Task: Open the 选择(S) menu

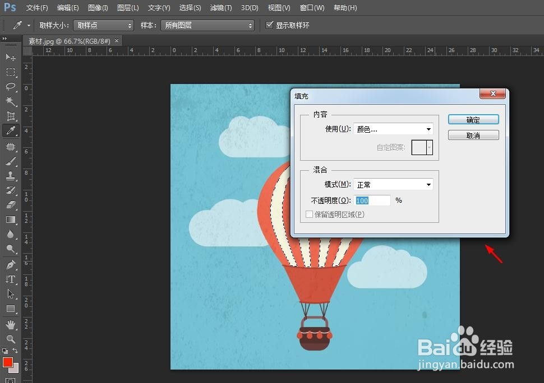Action: pyautogui.click(x=190, y=8)
